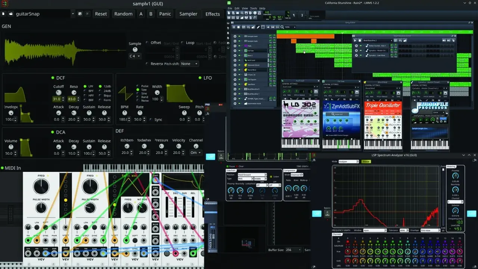The image size is (478, 269).
Task: Open Compressor Mode Downward dropdown
Action: click(297, 174)
